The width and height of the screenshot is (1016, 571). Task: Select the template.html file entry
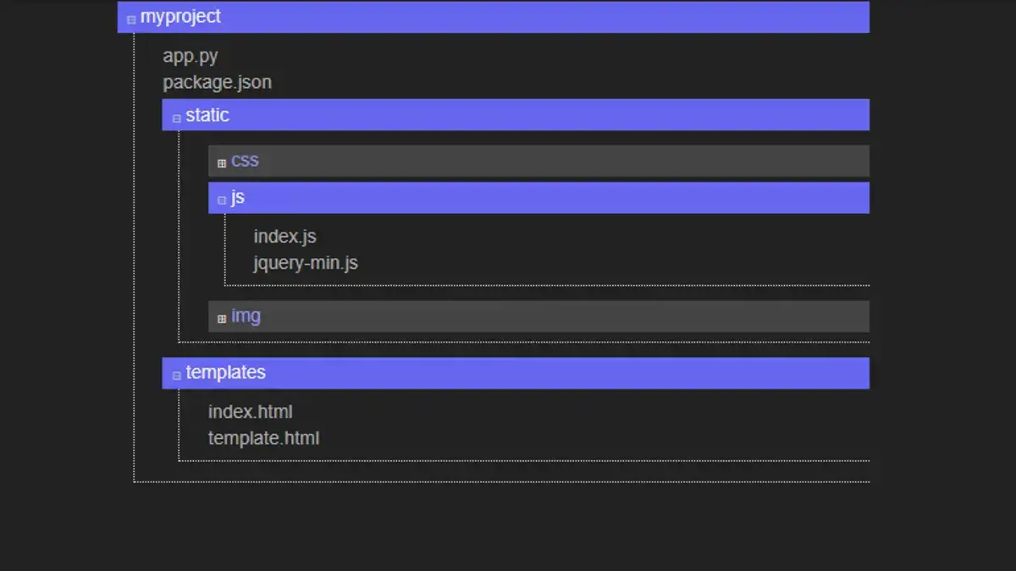pos(264,438)
